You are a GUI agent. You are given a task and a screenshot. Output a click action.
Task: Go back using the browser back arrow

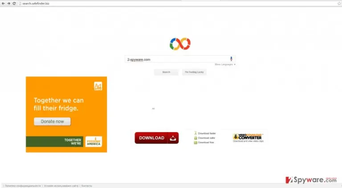click(3, 4)
